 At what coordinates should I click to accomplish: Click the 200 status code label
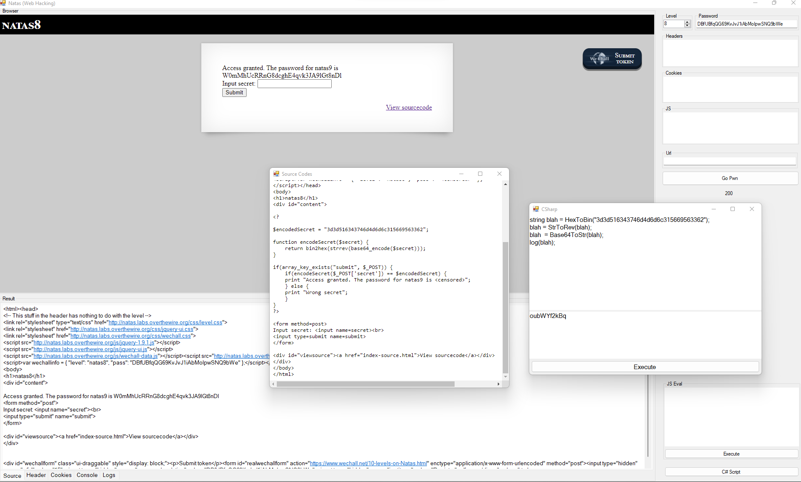(x=729, y=193)
